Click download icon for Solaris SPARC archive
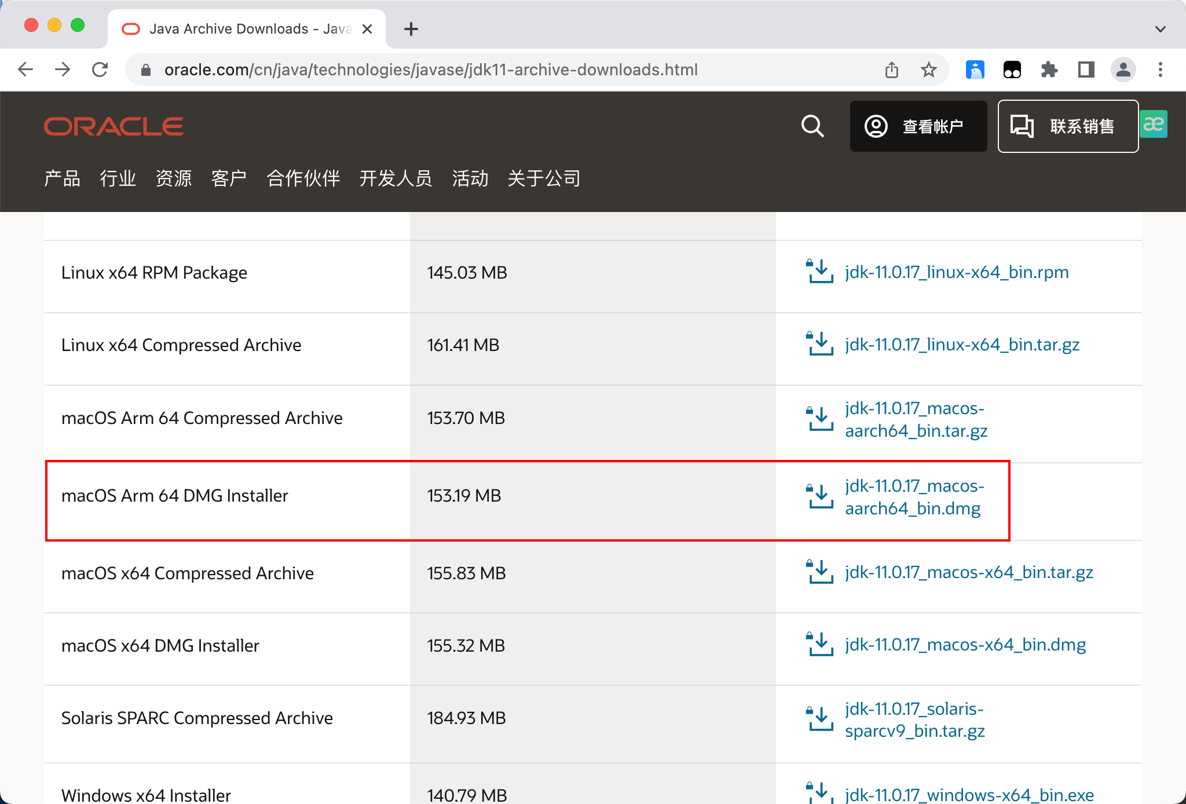1186x804 pixels. click(820, 719)
